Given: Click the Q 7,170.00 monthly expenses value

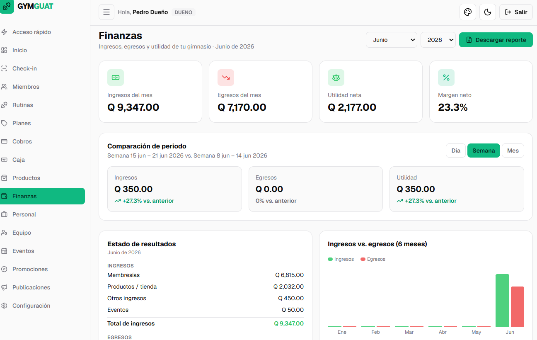Looking at the screenshot, I should [x=242, y=107].
